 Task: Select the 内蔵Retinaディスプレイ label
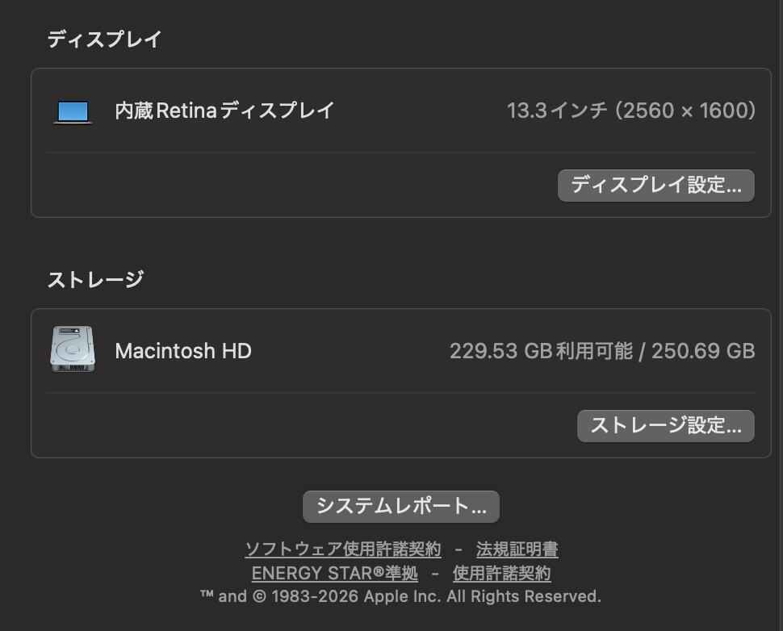(x=224, y=111)
